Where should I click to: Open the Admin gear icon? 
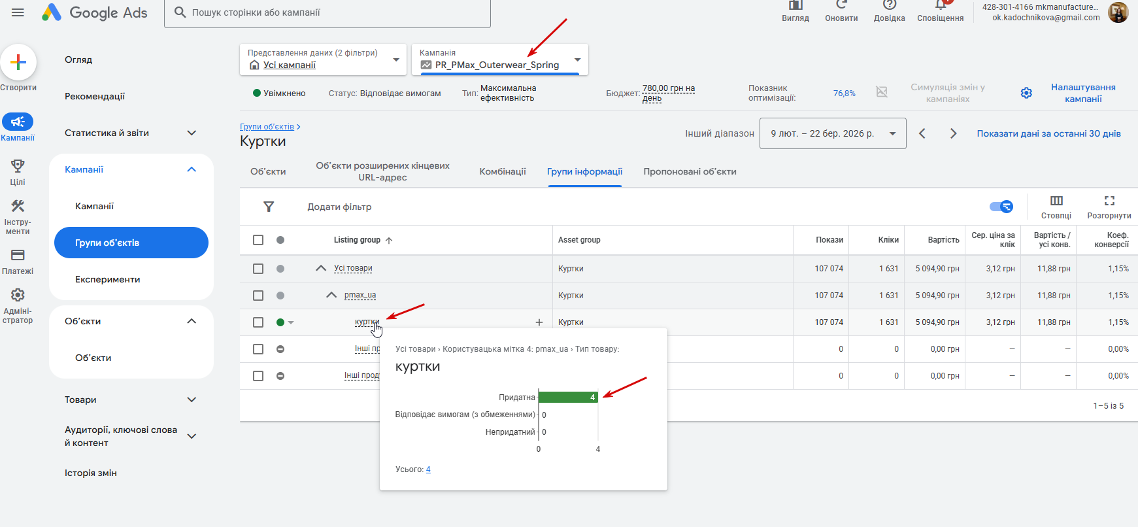point(18,296)
